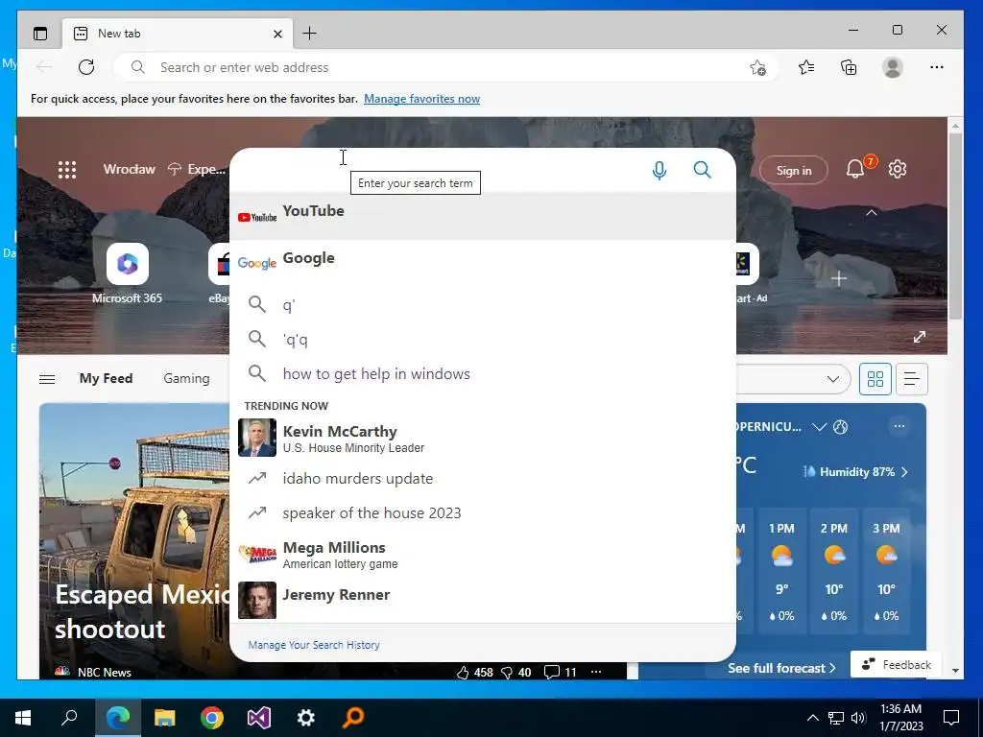Close the New tab tab
This screenshot has height=737, width=983.
(x=277, y=34)
